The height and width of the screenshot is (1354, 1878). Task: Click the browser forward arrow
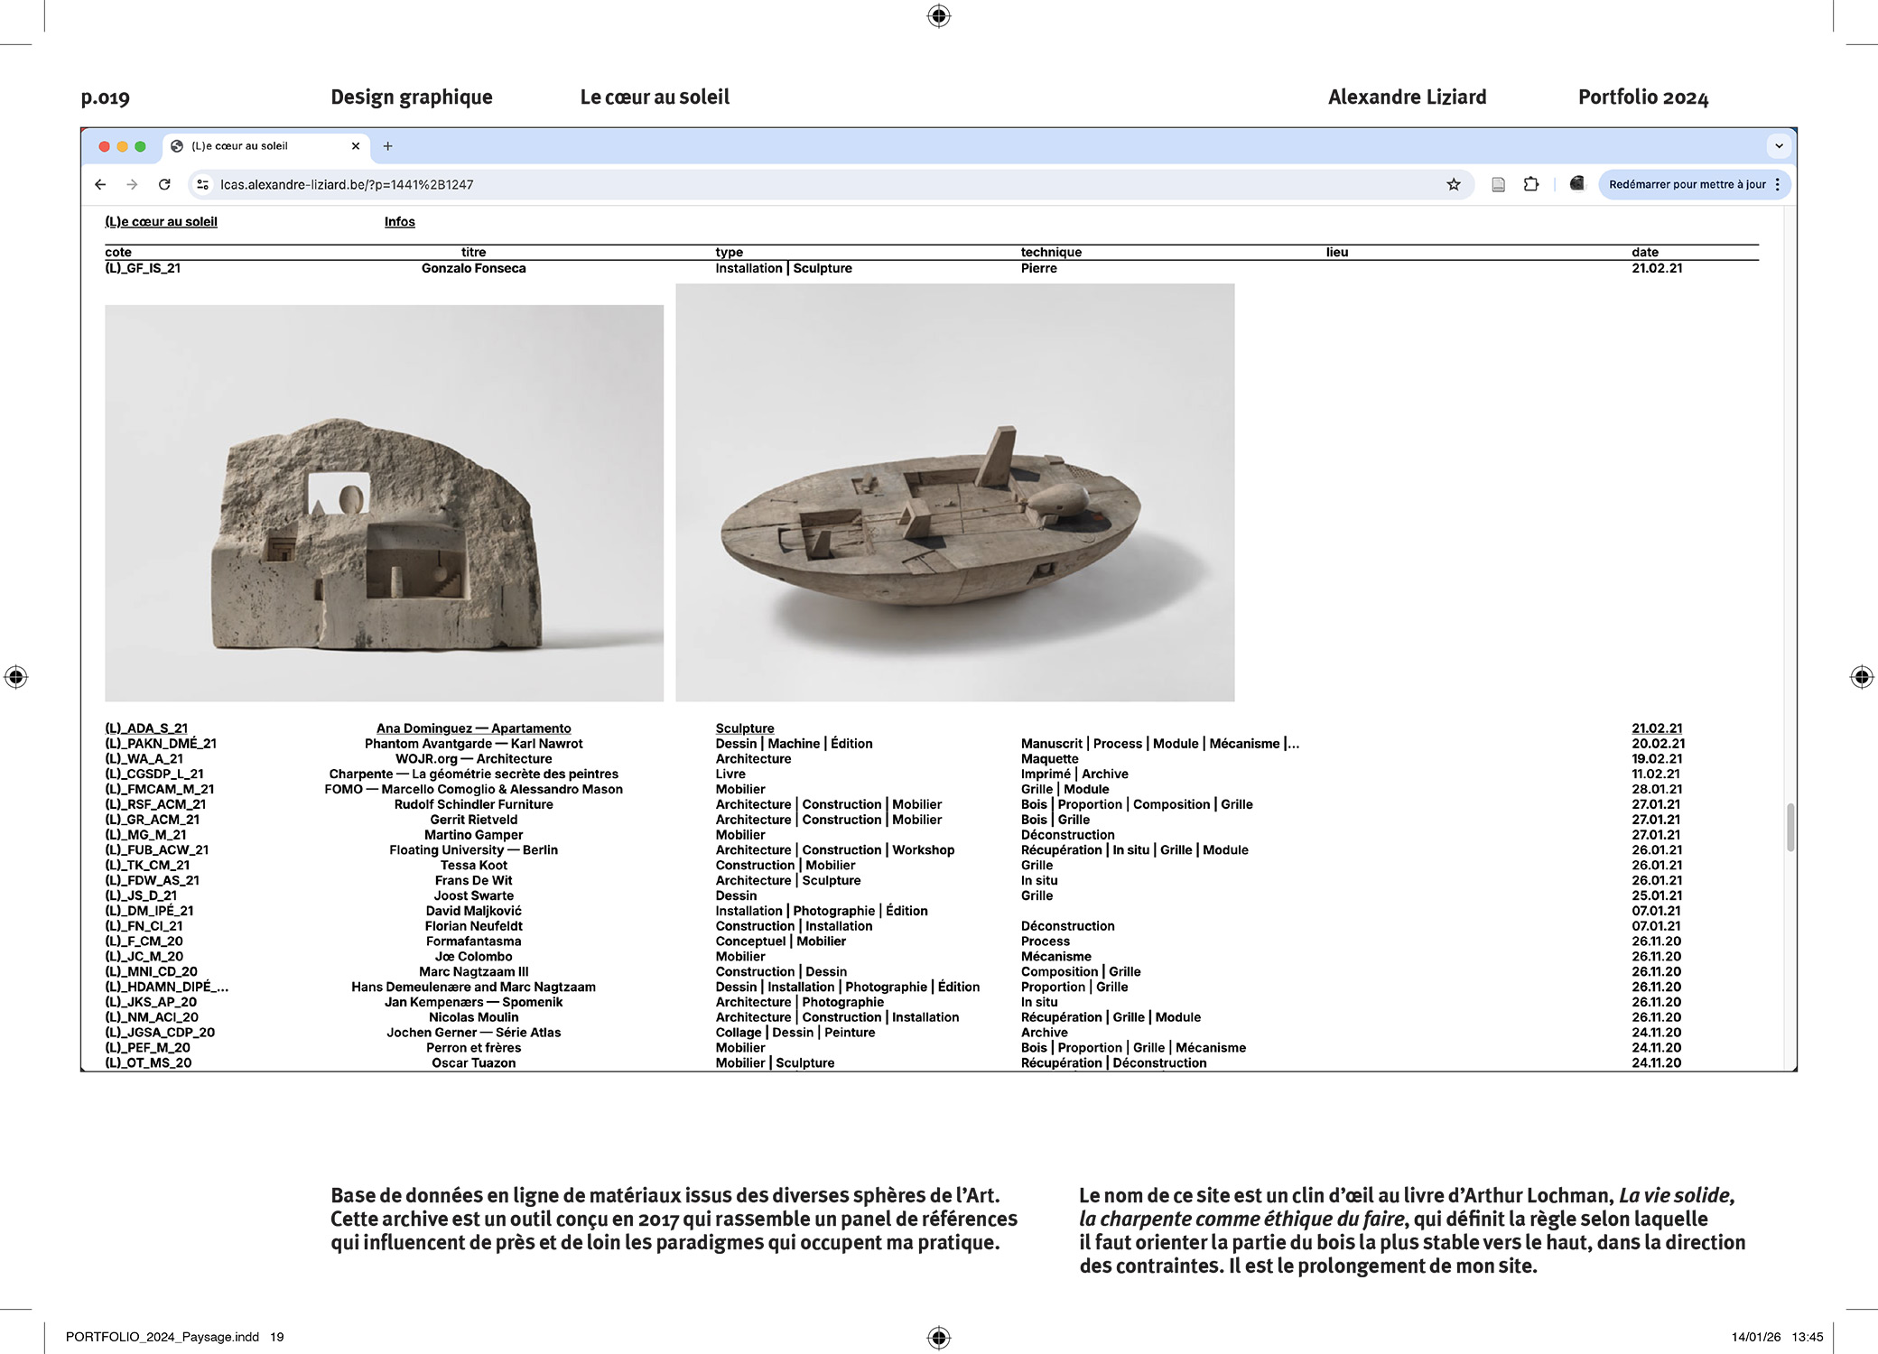(132, 184)
